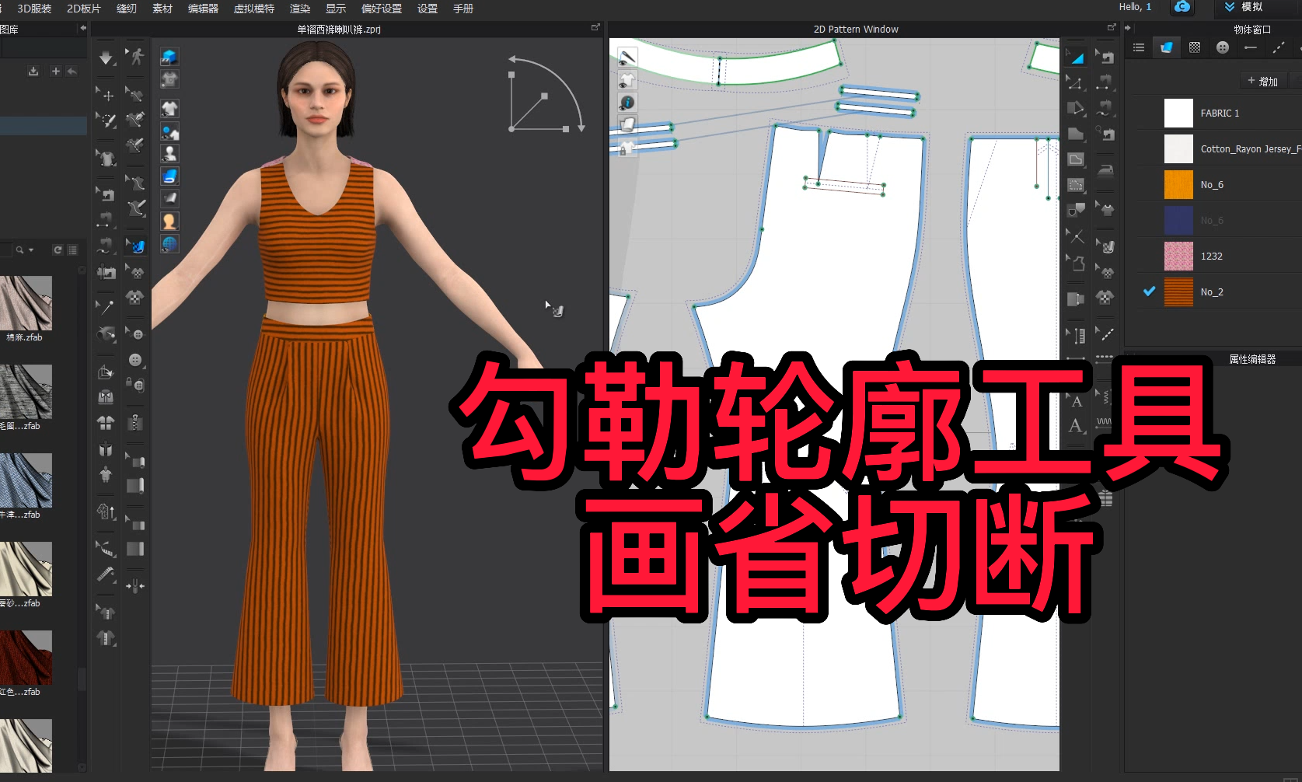Collapse the library panel with arrow
This screenshot has width=1302, height=782.
pyautogui.click(x=82, y=29)
